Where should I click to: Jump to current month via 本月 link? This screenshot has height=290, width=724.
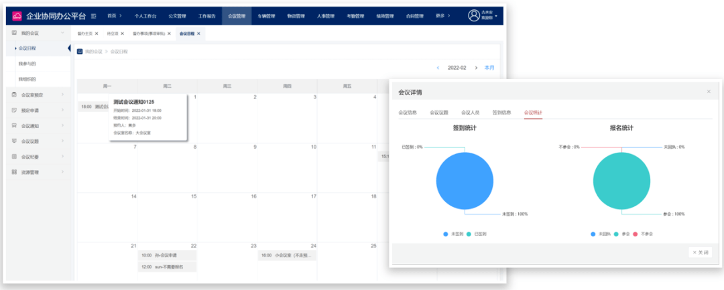[x=489, y=68]
